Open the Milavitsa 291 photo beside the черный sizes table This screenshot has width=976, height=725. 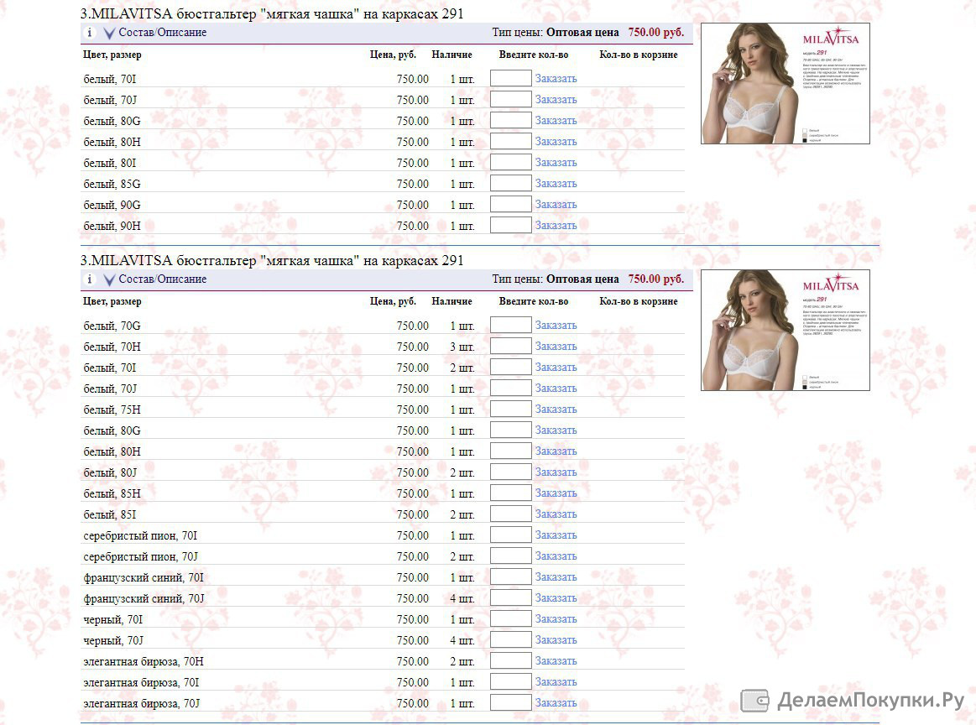click(785, 331)
